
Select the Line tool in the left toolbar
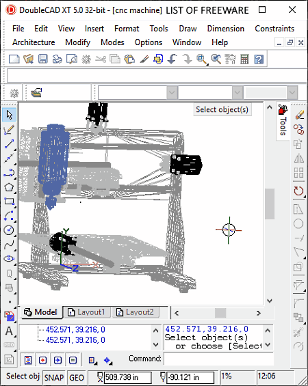(x=9, y=144)
